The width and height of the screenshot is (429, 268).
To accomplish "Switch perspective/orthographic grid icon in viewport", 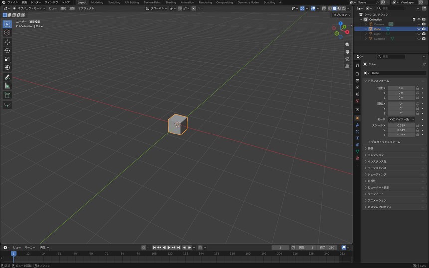I will (347, 66).
